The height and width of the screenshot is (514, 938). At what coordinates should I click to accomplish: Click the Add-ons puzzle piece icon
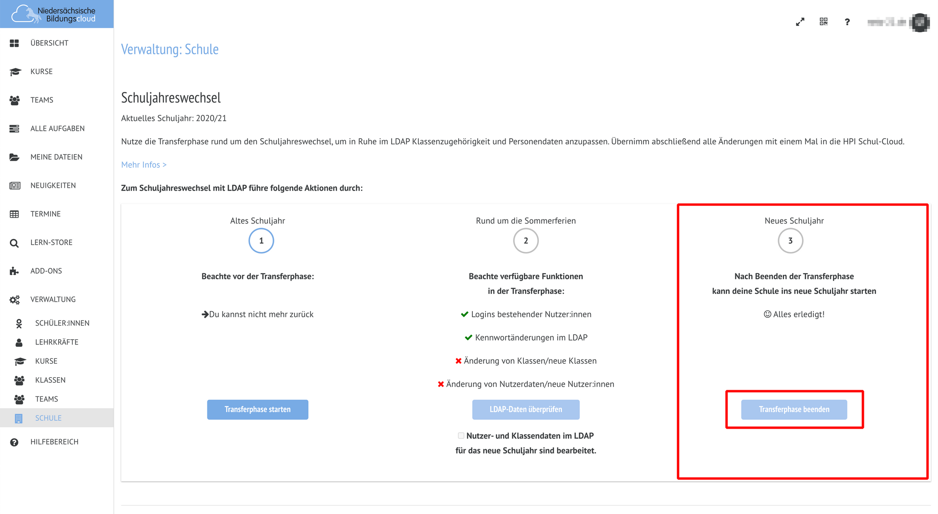pos(15,271)
